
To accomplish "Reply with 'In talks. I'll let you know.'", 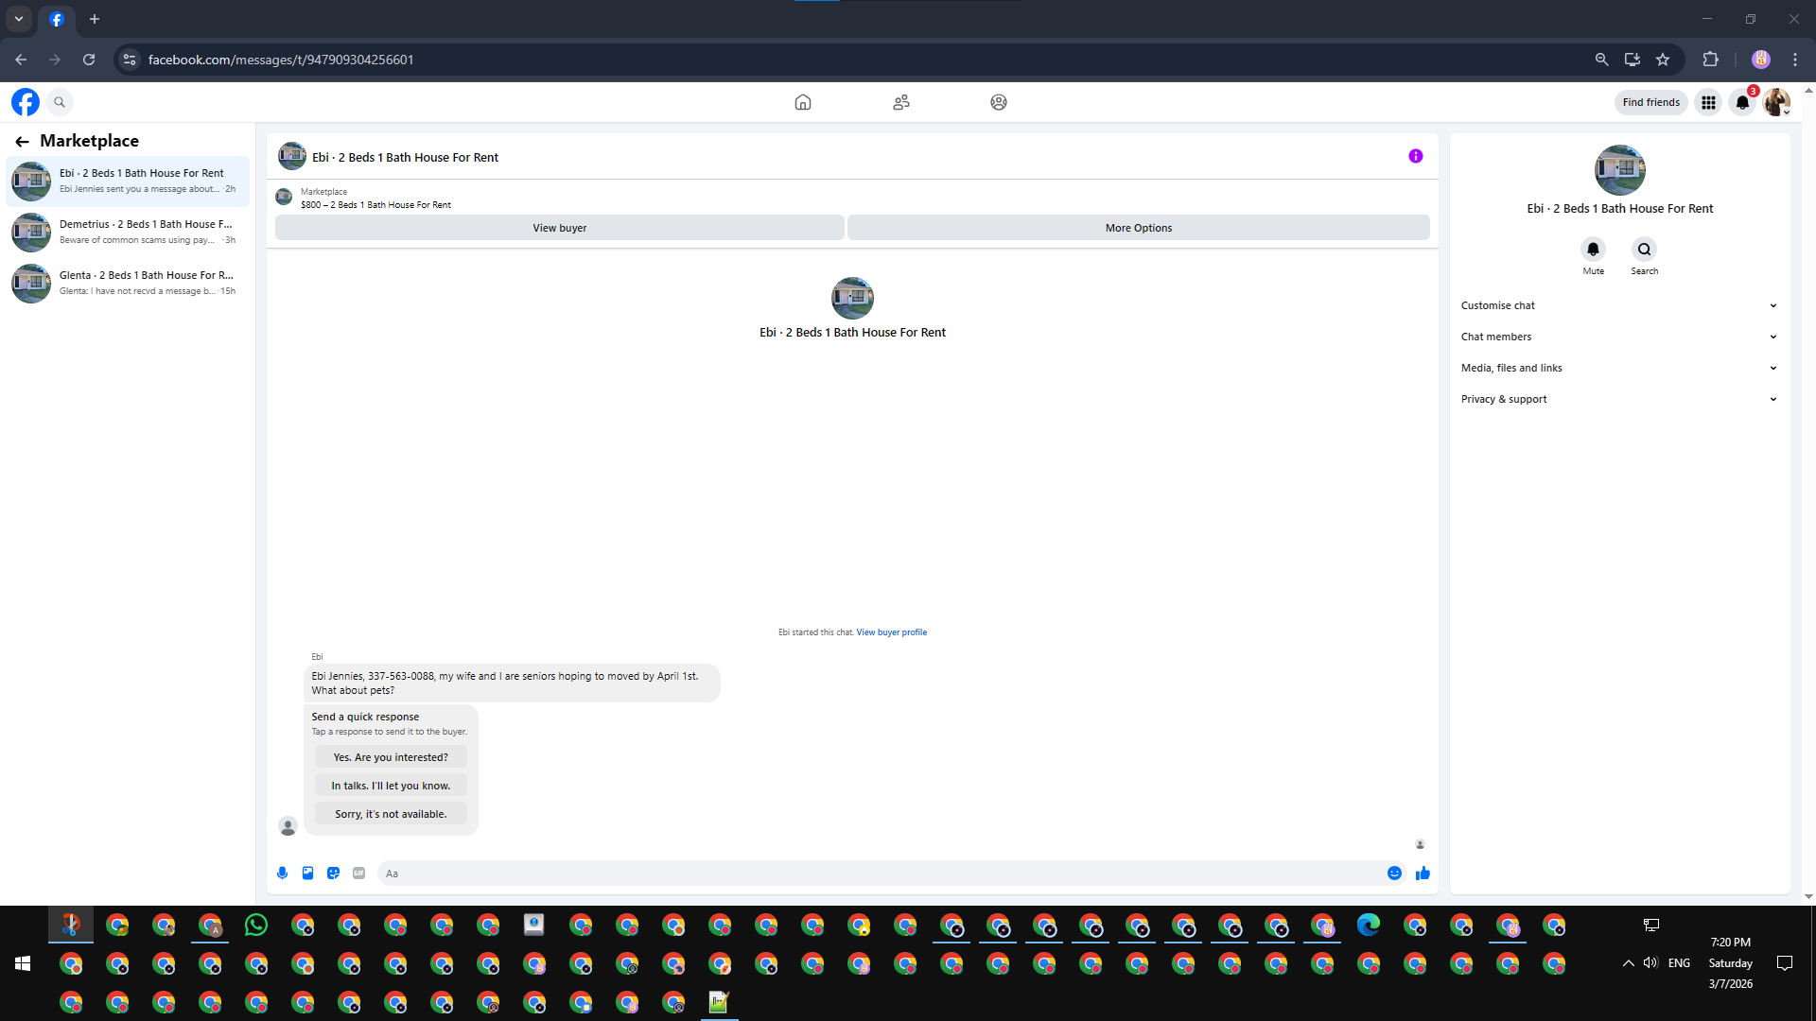I will (x=391, y=786).
